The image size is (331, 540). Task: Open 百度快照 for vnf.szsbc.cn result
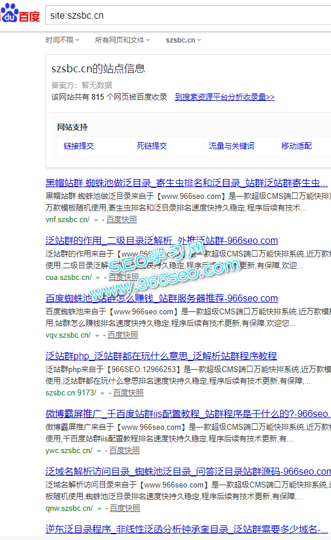coord(121,220)
